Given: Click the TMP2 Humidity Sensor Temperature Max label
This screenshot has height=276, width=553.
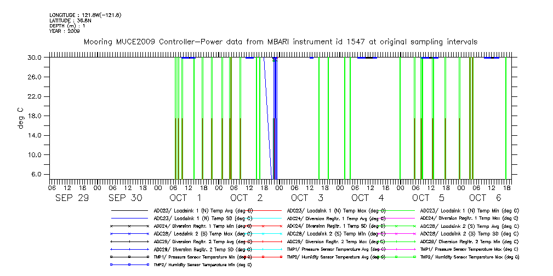Looking at the screenshot, I should [469, 257].
